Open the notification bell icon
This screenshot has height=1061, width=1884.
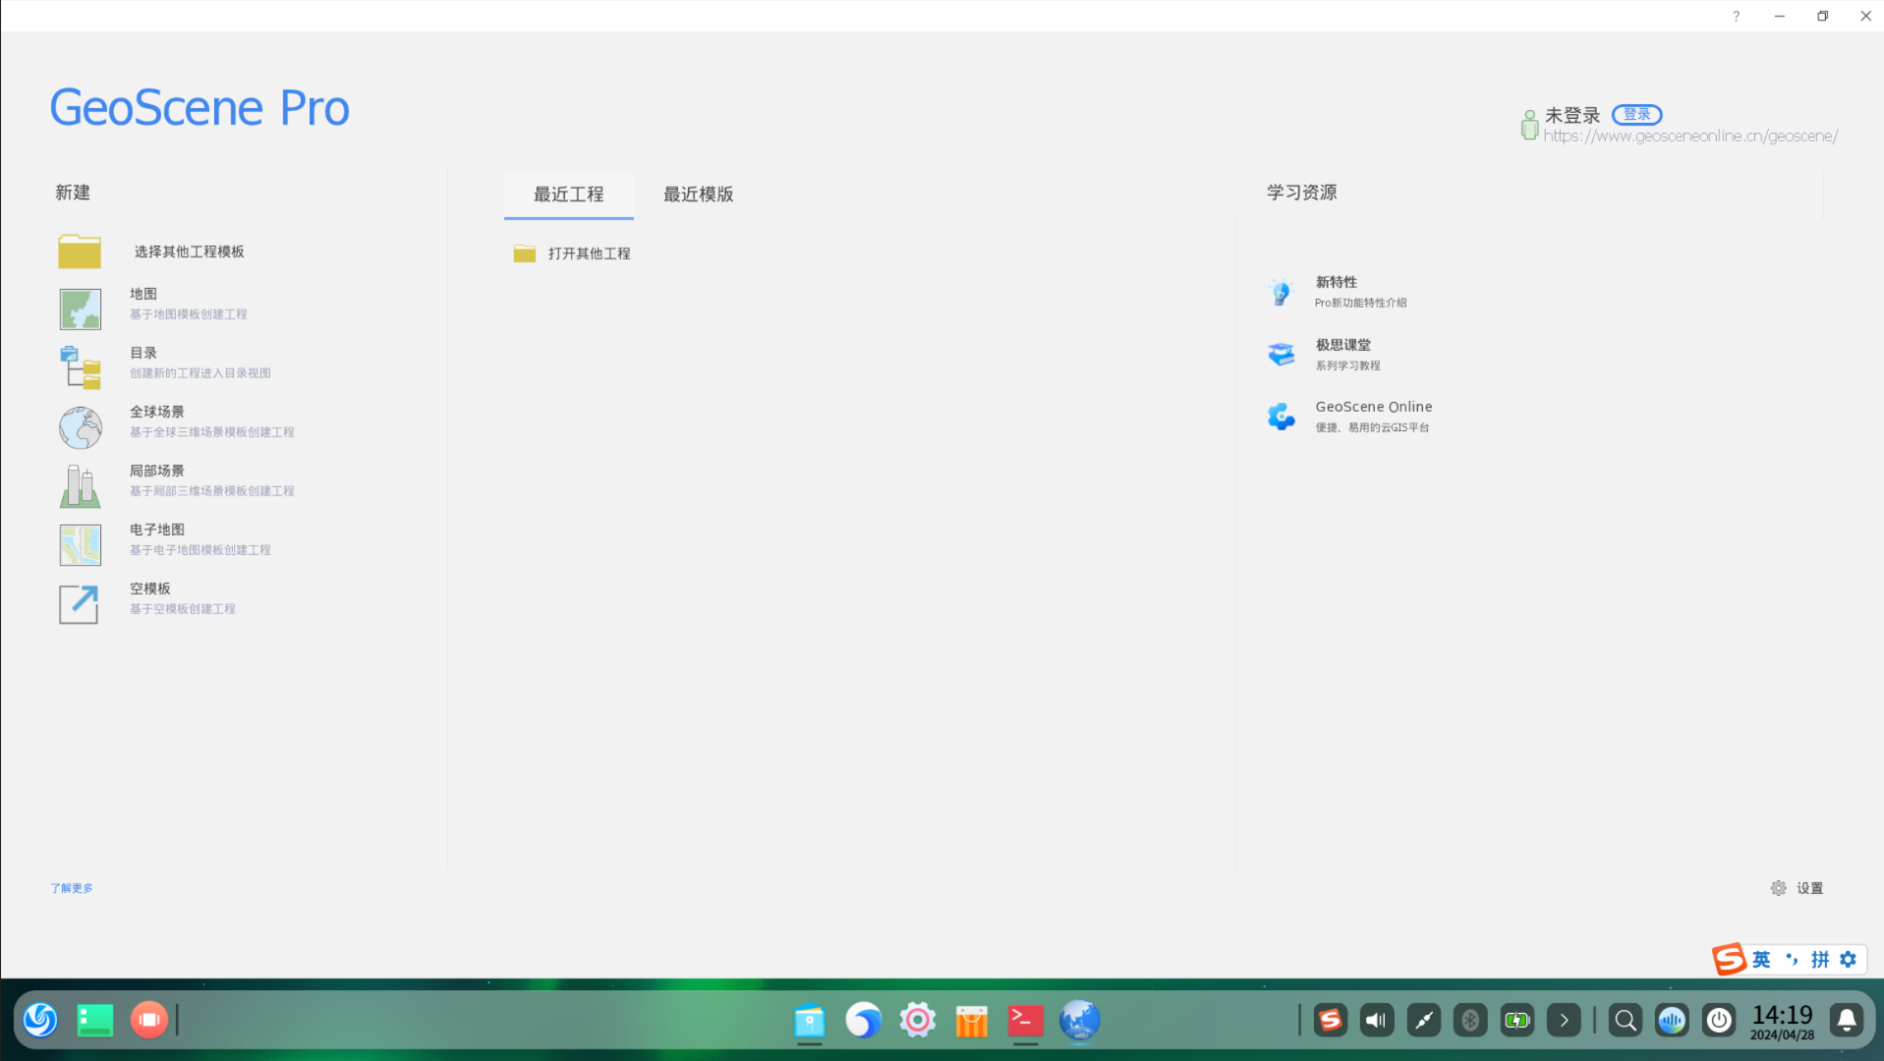point(1847,1021)
